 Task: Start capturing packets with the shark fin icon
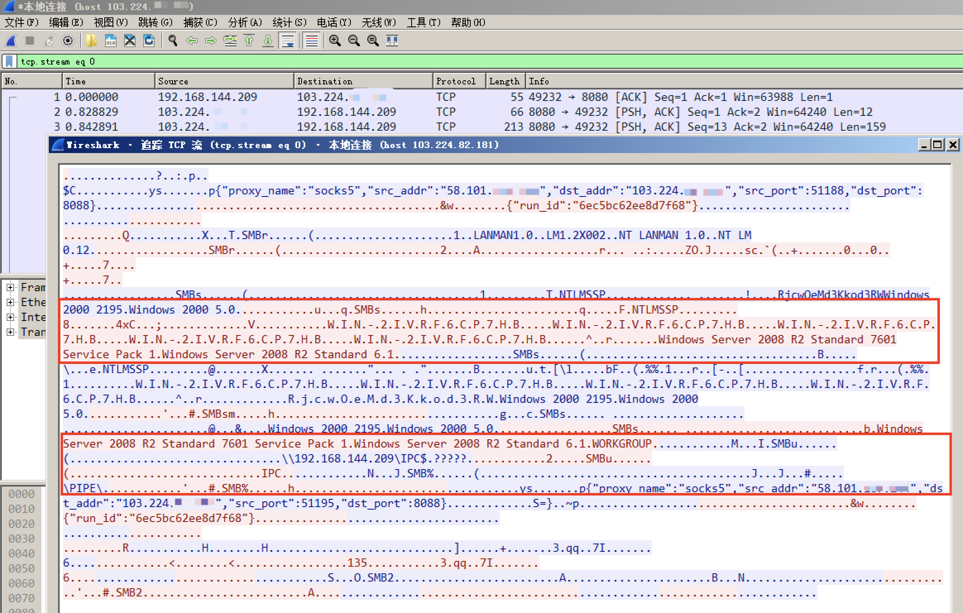[x=10, y=41]
